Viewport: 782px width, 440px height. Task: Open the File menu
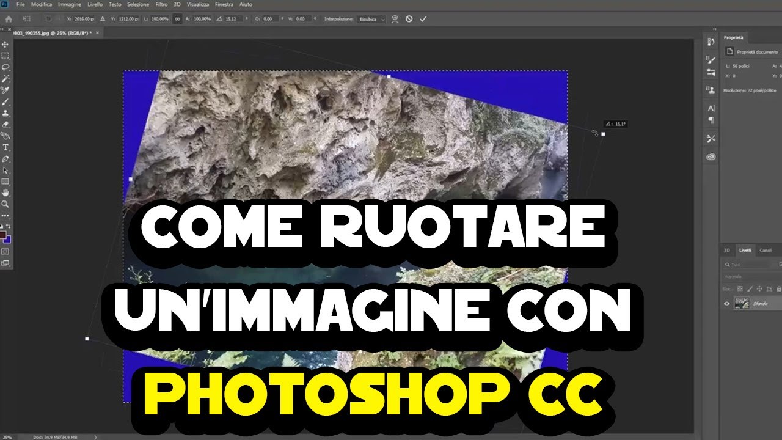(21, 4)
